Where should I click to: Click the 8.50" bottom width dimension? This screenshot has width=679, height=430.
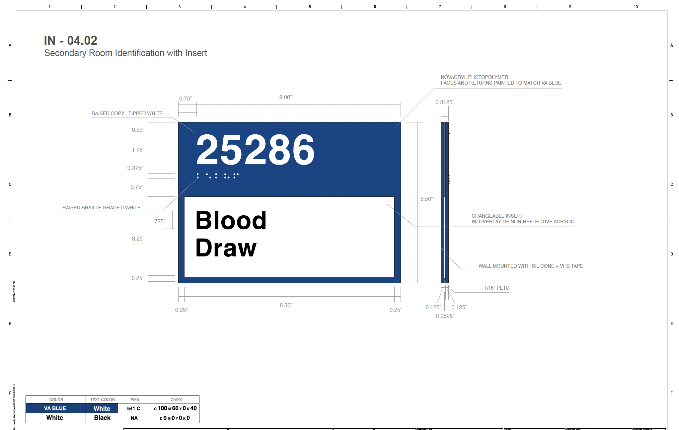pos(286,305)
